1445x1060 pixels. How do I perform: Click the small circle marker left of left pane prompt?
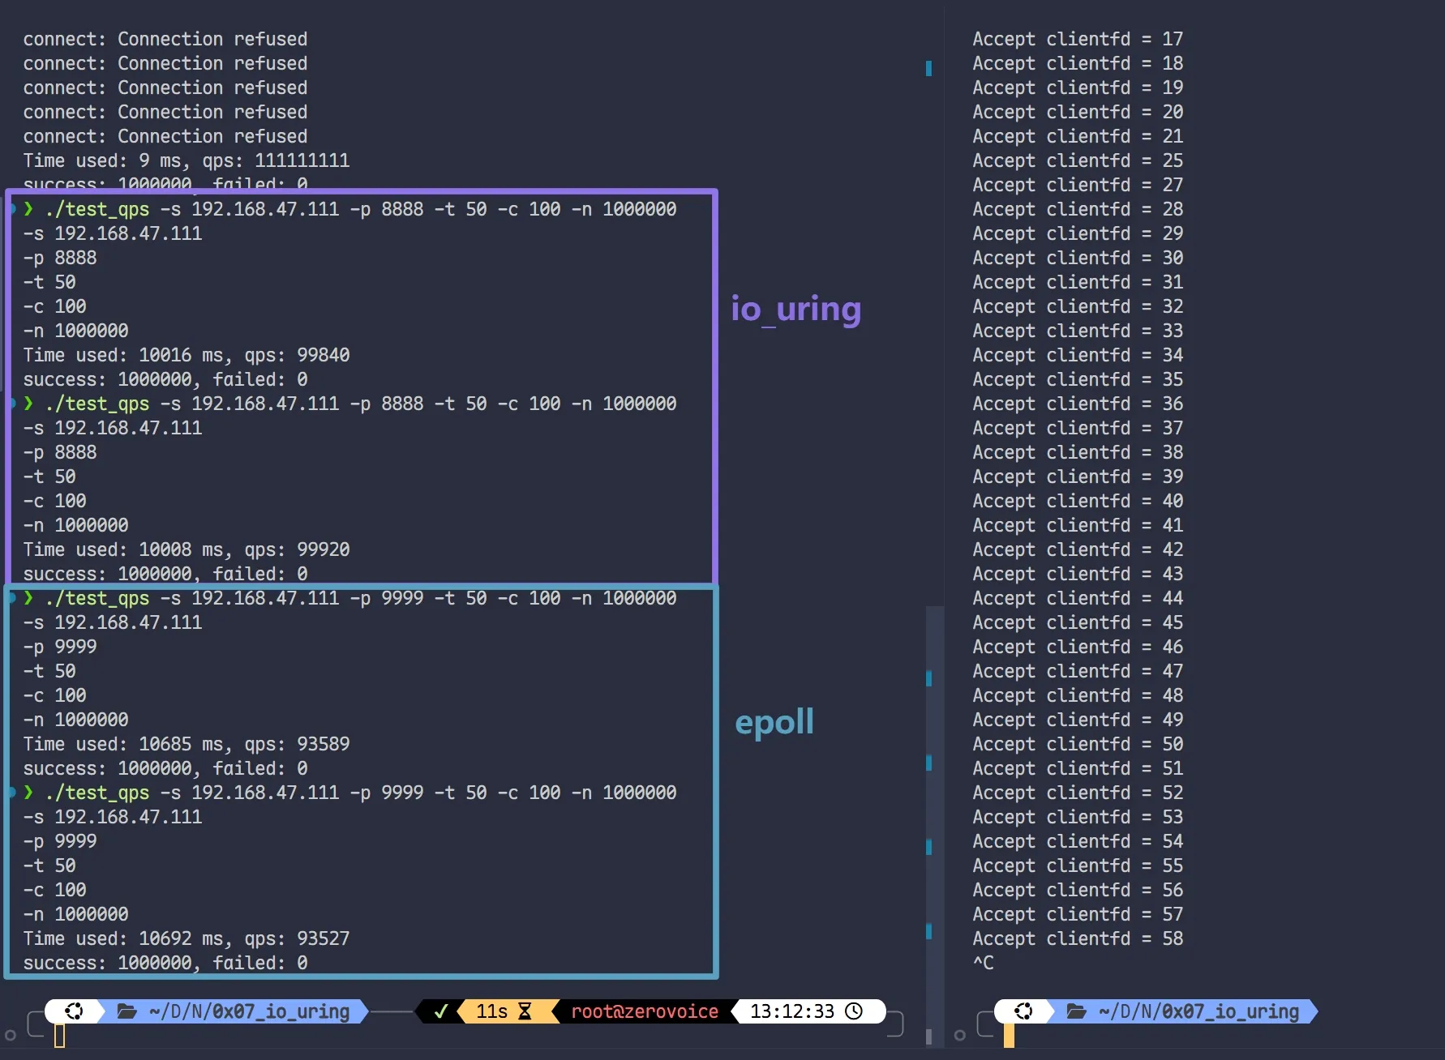coord(11,1035)
